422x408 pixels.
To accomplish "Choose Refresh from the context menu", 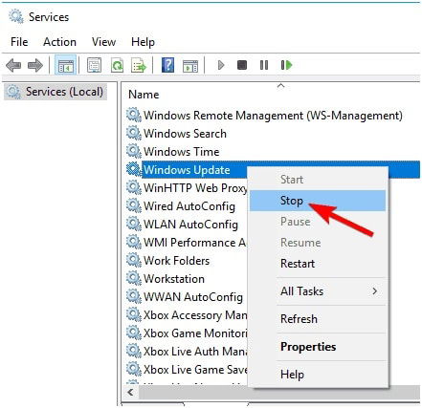I will (318, 319).
